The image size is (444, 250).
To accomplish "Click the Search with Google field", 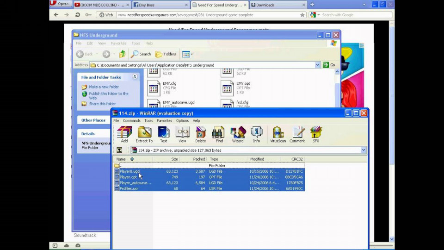I will (356, 15).
